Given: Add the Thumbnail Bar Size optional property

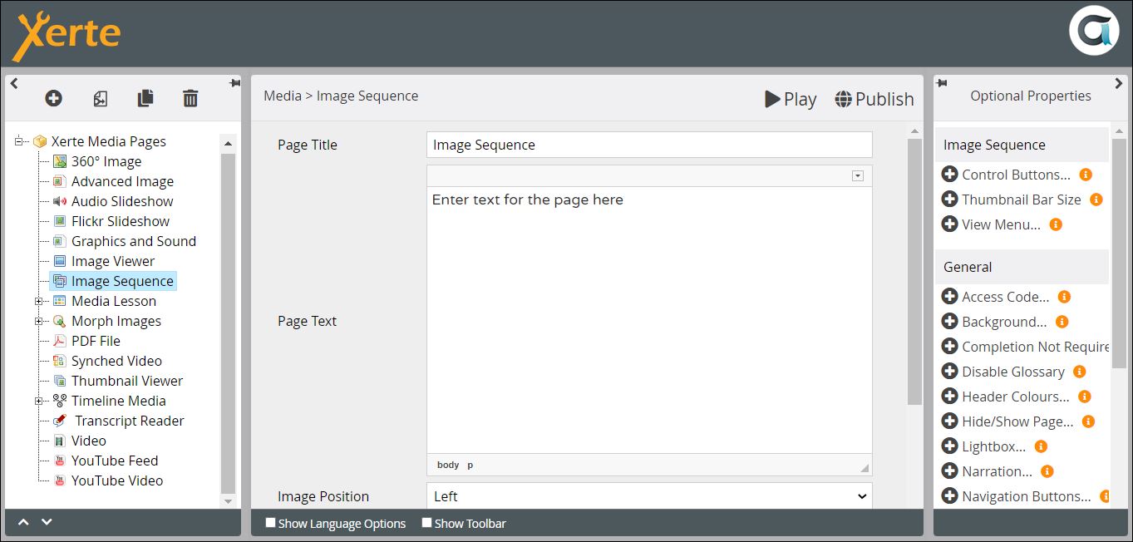Looking at the screenshot, I should coord(949,200).
